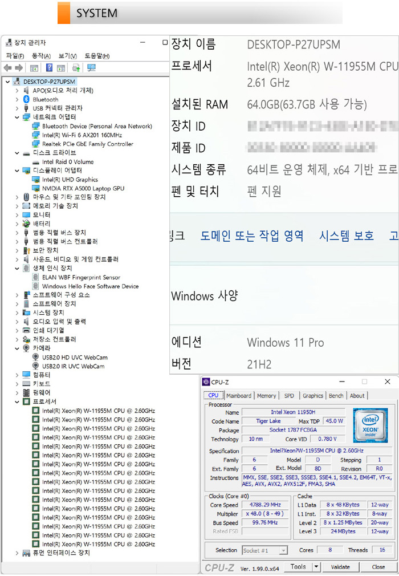Select Intel(R) UHD Graphics row
This screenshot has height=576, width=399.
[x=70, y=179]
